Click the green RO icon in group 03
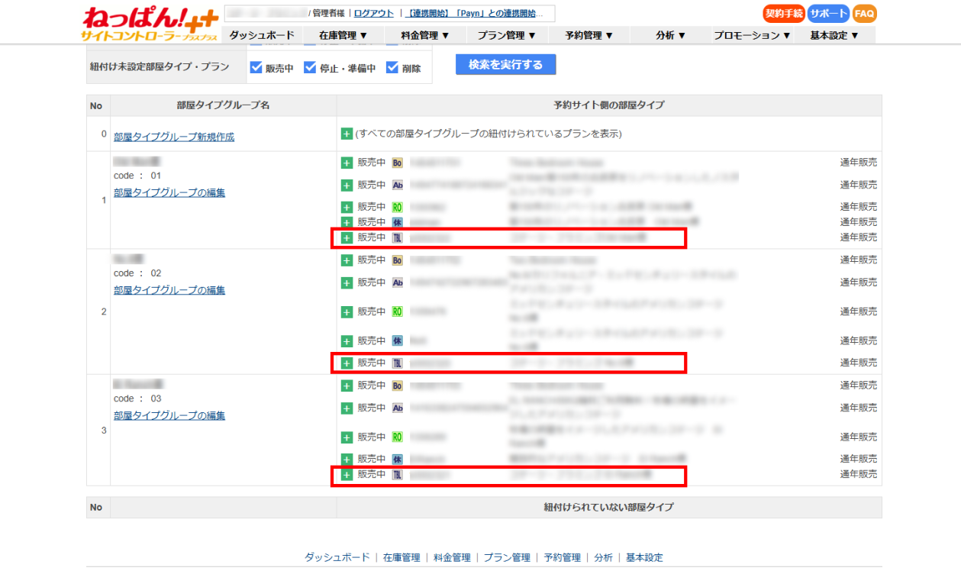 click(397, 437)
